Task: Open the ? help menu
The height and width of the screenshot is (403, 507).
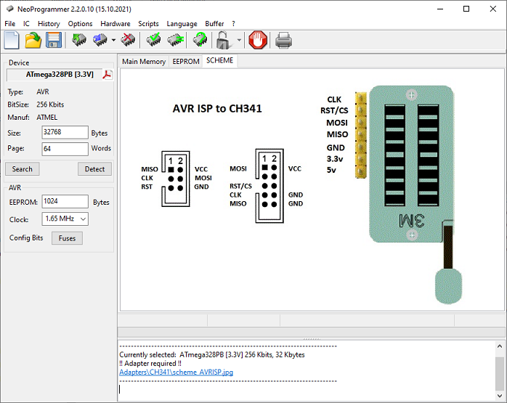Action: pyautogui.click(x=233, y=23)
